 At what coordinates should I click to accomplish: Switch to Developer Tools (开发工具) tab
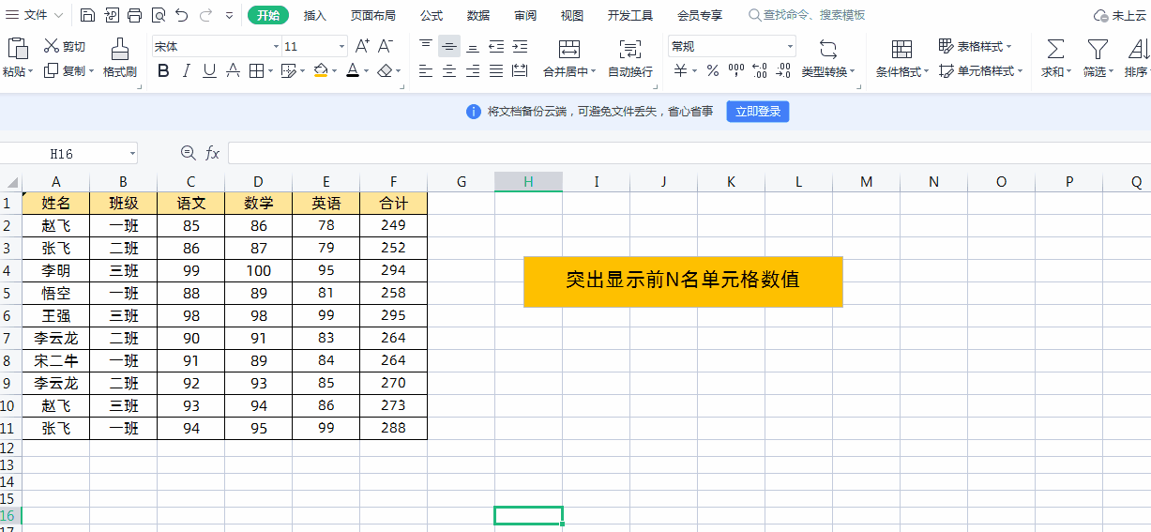(x=630, y=15)
